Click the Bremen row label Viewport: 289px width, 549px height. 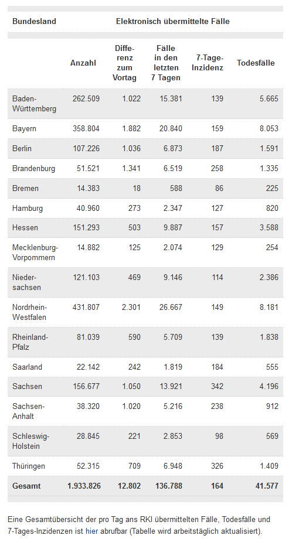(25, 188)
